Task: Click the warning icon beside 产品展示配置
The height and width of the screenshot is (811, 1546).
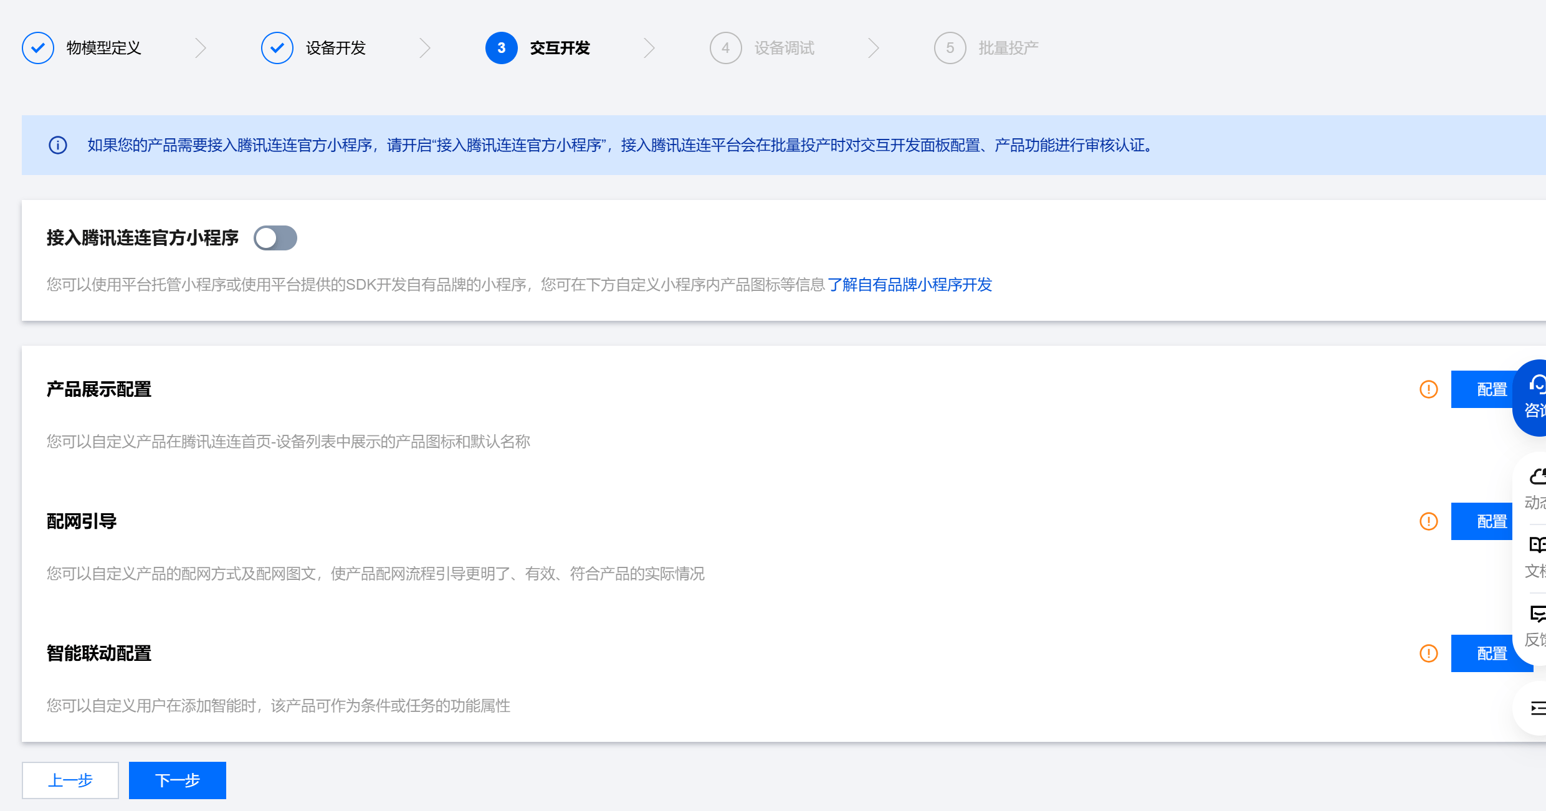Action: 1428,389
